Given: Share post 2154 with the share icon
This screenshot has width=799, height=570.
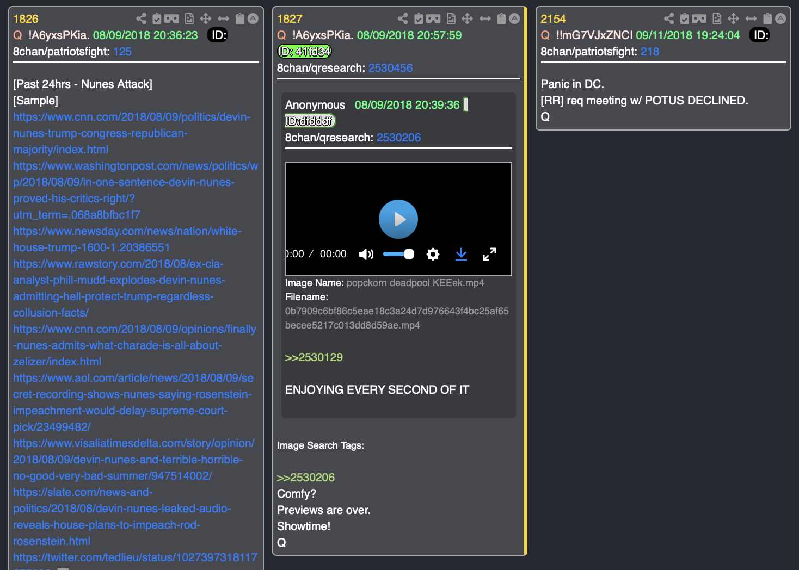Looking at the screenshot, I should point(669,19).
